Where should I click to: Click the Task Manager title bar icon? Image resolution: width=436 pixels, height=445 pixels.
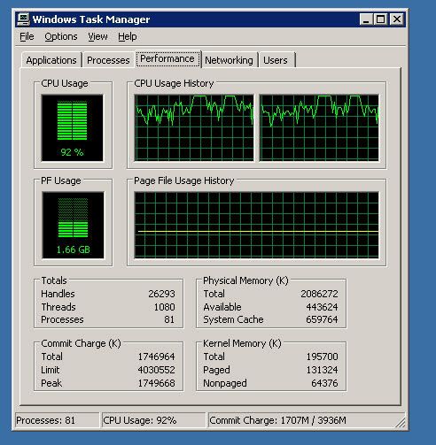click(23, 19)
